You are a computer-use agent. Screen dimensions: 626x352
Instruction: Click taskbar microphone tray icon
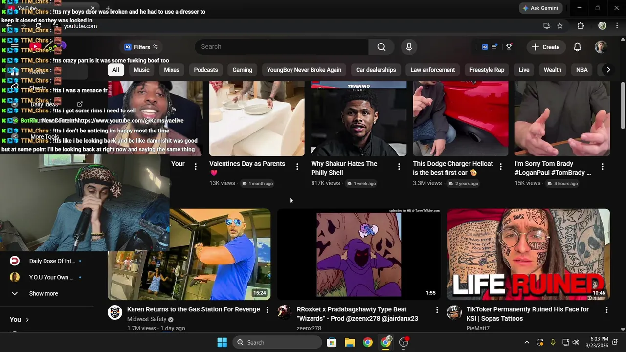point(553,342)
